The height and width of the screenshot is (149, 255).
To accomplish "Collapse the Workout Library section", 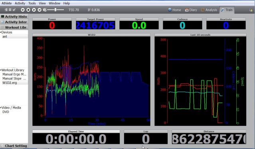I will [1, 70].
